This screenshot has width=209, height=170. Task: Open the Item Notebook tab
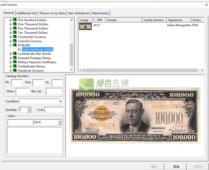pos(79,13)
